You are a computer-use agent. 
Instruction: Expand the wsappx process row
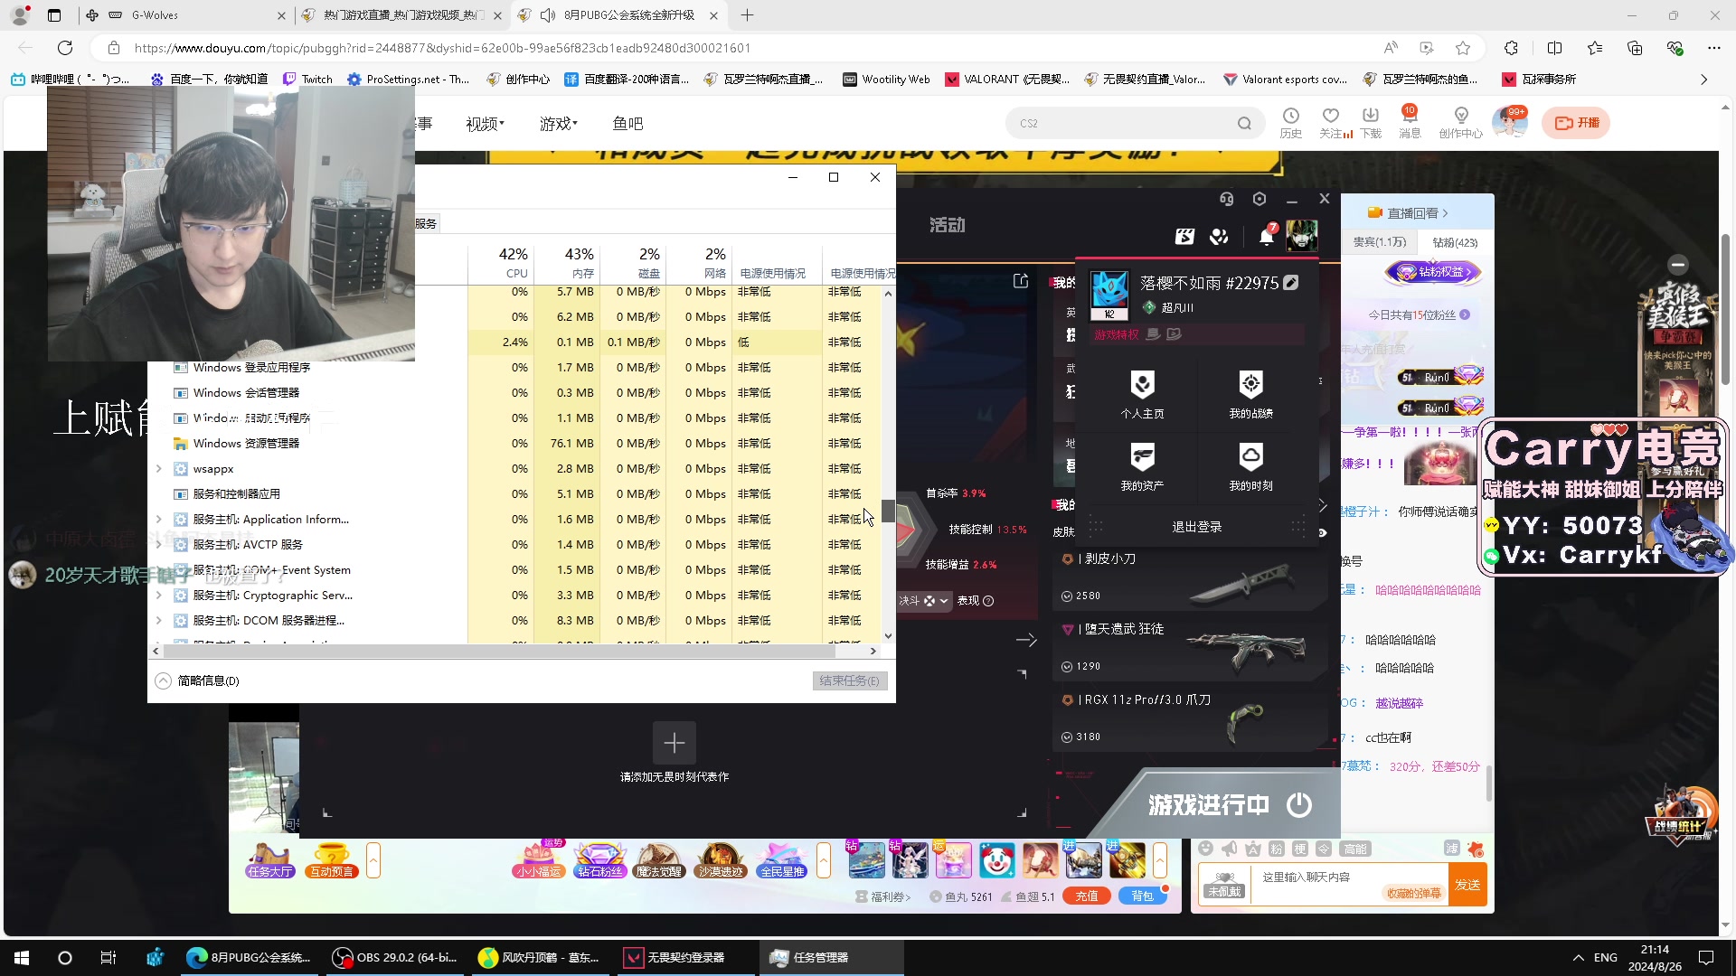coord(159,468)
